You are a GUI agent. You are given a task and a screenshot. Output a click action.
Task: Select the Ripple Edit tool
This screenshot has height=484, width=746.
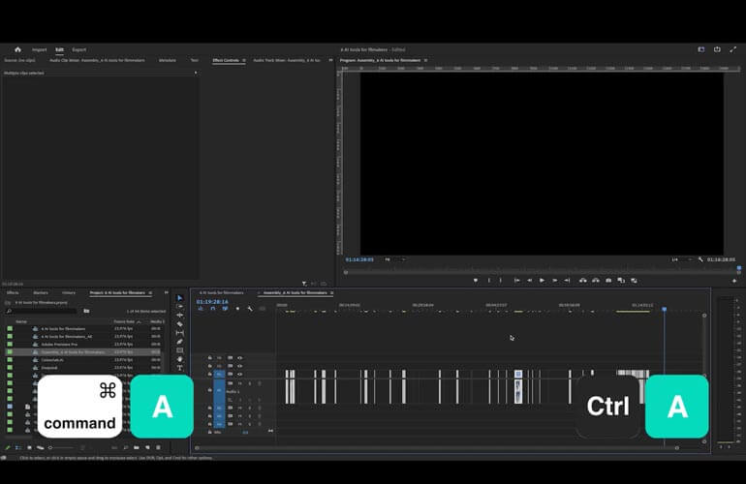click(x=180, y=315)
